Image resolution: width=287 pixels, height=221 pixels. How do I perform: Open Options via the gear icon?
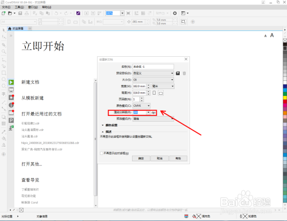click(x=174, y=13)
